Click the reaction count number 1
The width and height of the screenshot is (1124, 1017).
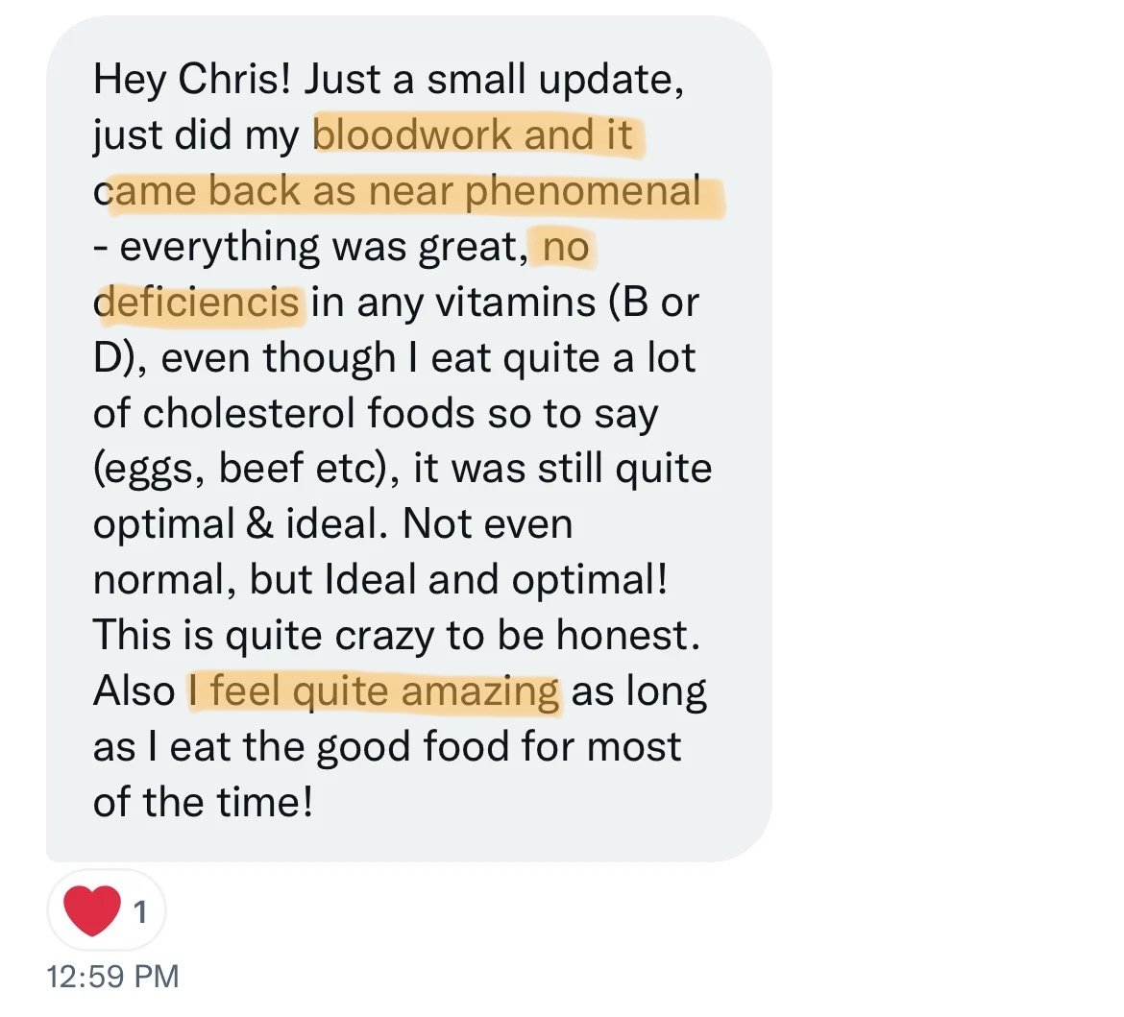pyautogui.click(x=140, y=910)
